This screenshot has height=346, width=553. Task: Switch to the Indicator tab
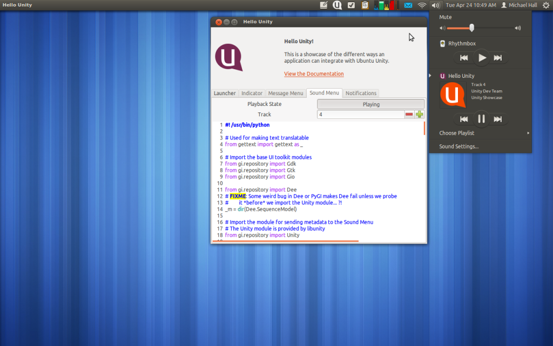(x=252, y=93)
